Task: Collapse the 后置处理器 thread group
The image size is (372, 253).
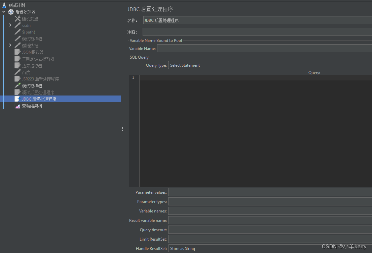Action: tap(4, 12)
